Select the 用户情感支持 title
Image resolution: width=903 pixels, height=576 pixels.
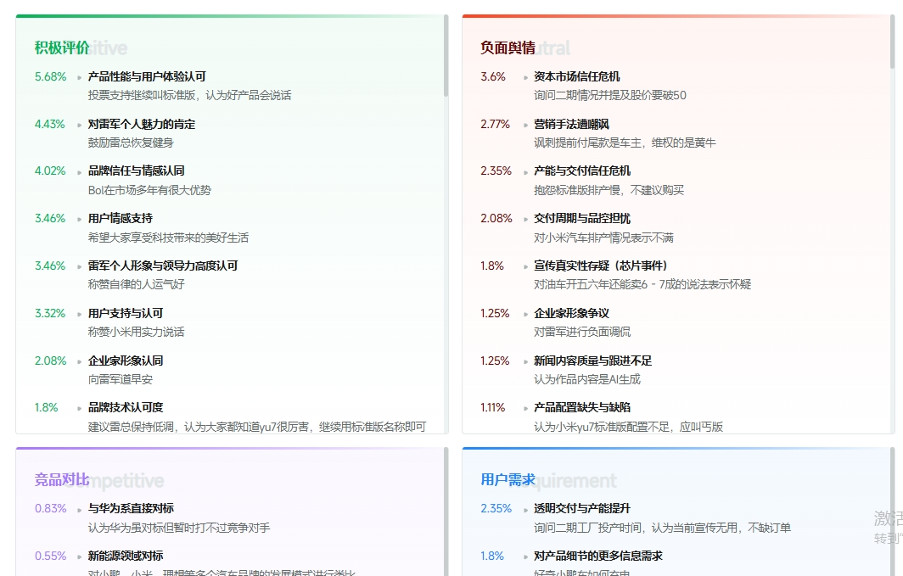[x=121, y=219]
